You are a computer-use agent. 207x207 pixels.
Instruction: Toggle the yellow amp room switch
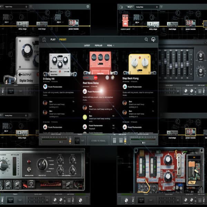(125, 140)
